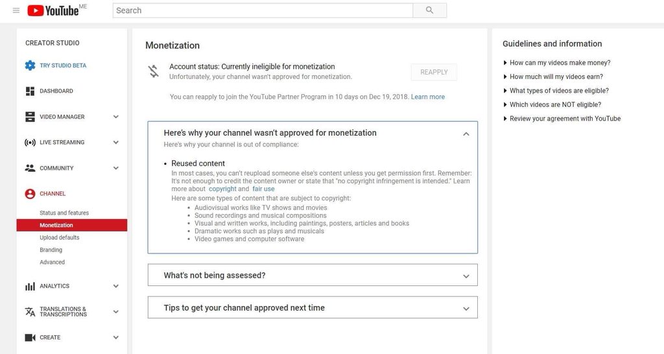This screenshot has width=664, height=354.
Task: Click the Reapply button
Action: 434,73
